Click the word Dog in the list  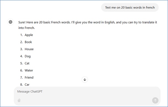point(28,56)
